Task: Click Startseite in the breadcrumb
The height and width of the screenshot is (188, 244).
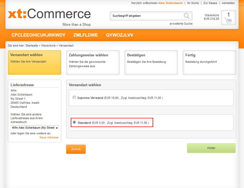Action: pos(32,46)
